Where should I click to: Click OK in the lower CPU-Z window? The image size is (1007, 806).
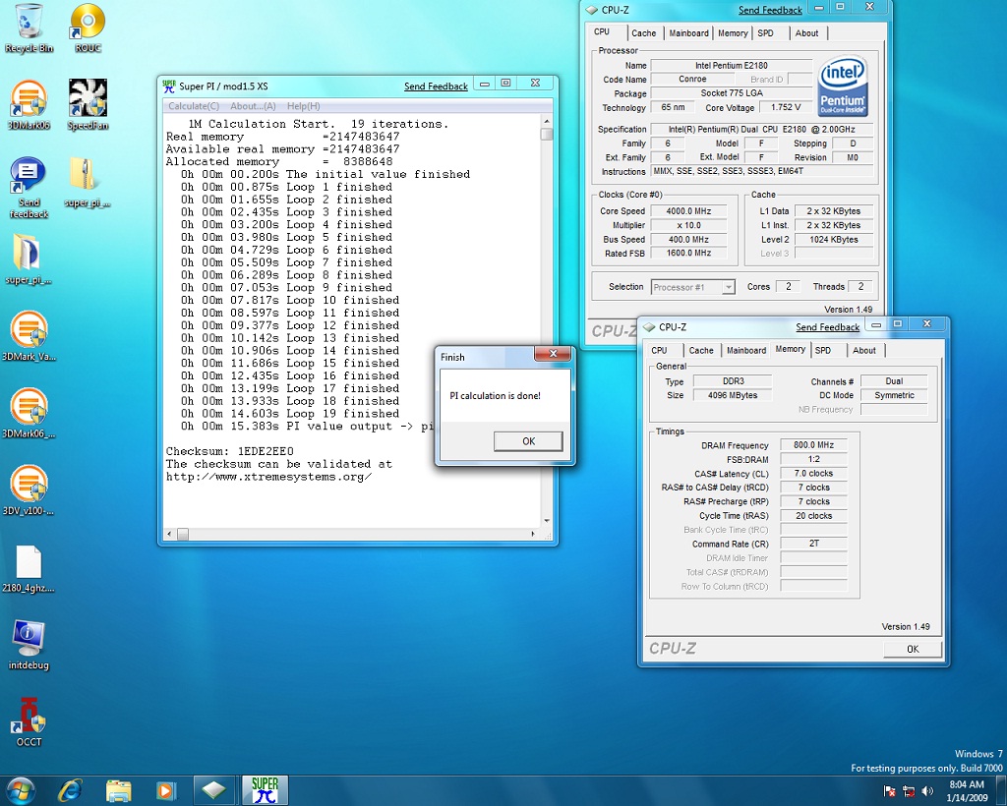pos(913,649)
